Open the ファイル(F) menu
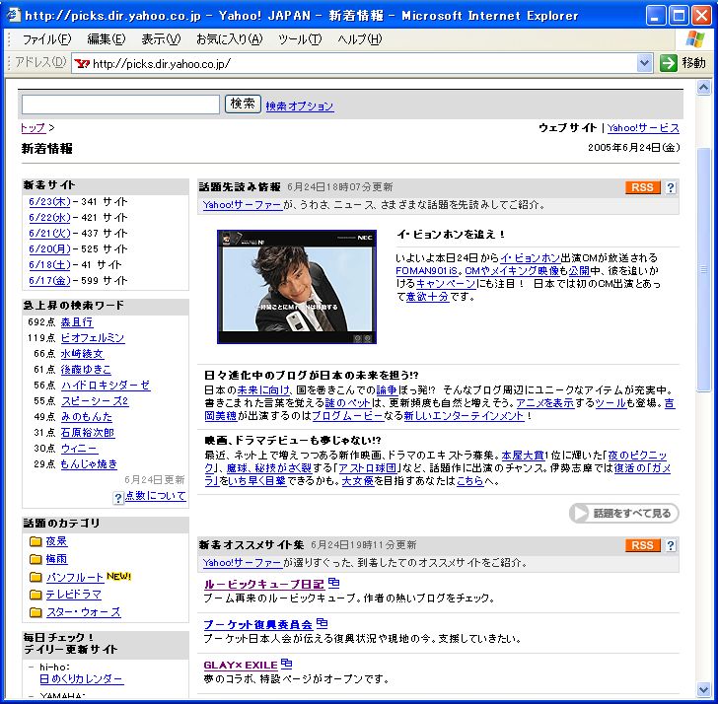 tap(46, 39)
